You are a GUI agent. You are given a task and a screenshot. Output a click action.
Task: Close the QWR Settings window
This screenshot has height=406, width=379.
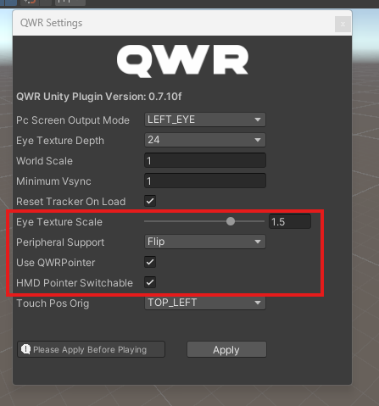[343, 25]
